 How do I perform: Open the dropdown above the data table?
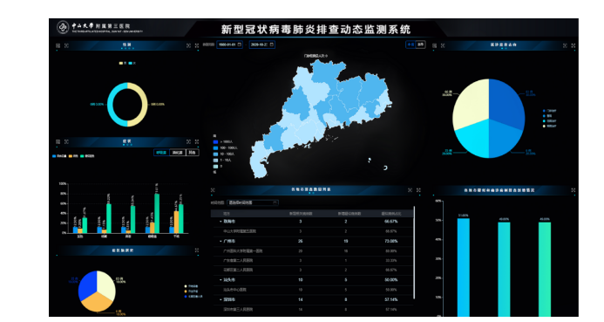point(253,202)
